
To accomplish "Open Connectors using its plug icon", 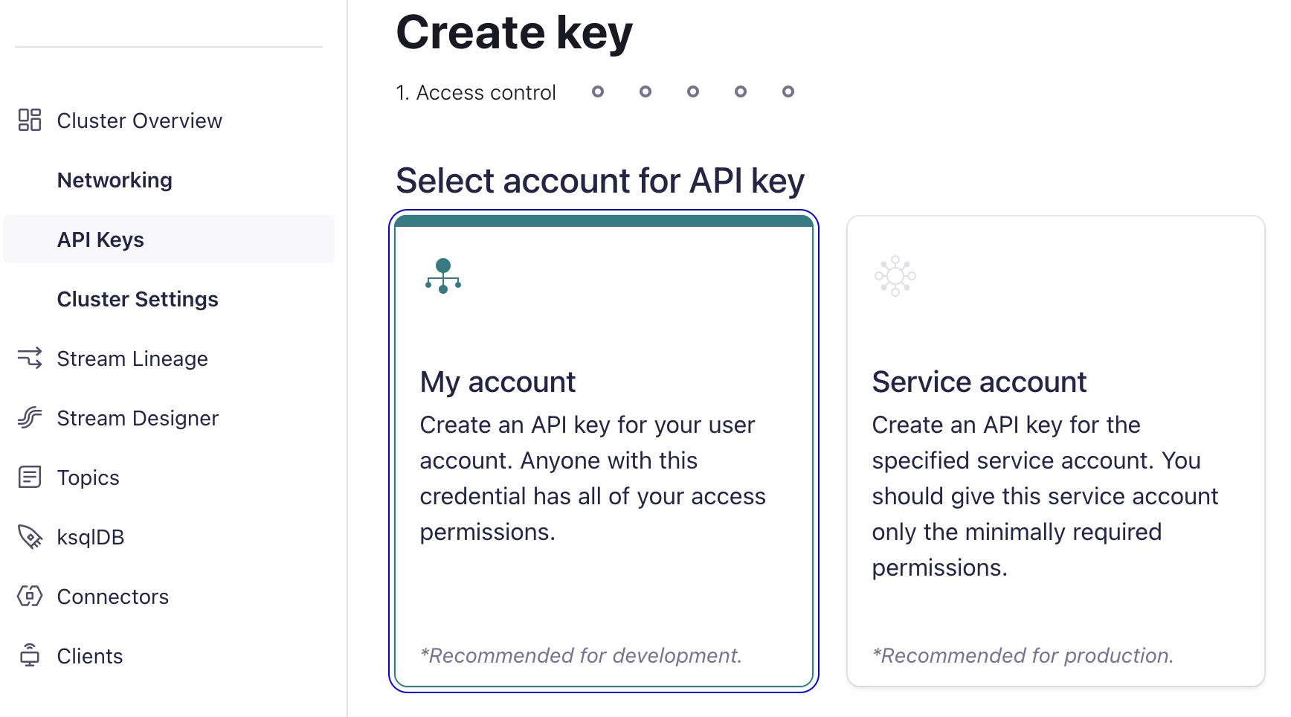I will [30, 597].
